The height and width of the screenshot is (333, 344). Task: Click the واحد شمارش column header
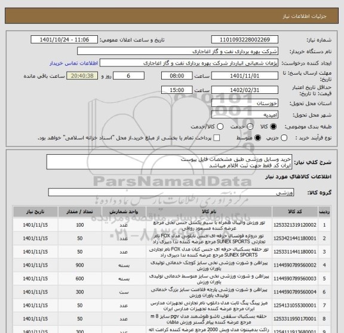coord(124,212)
